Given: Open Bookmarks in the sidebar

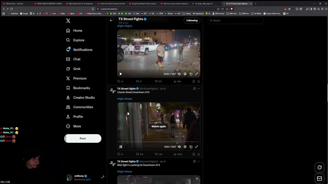Looking at the screenshot, I should 78,88.
